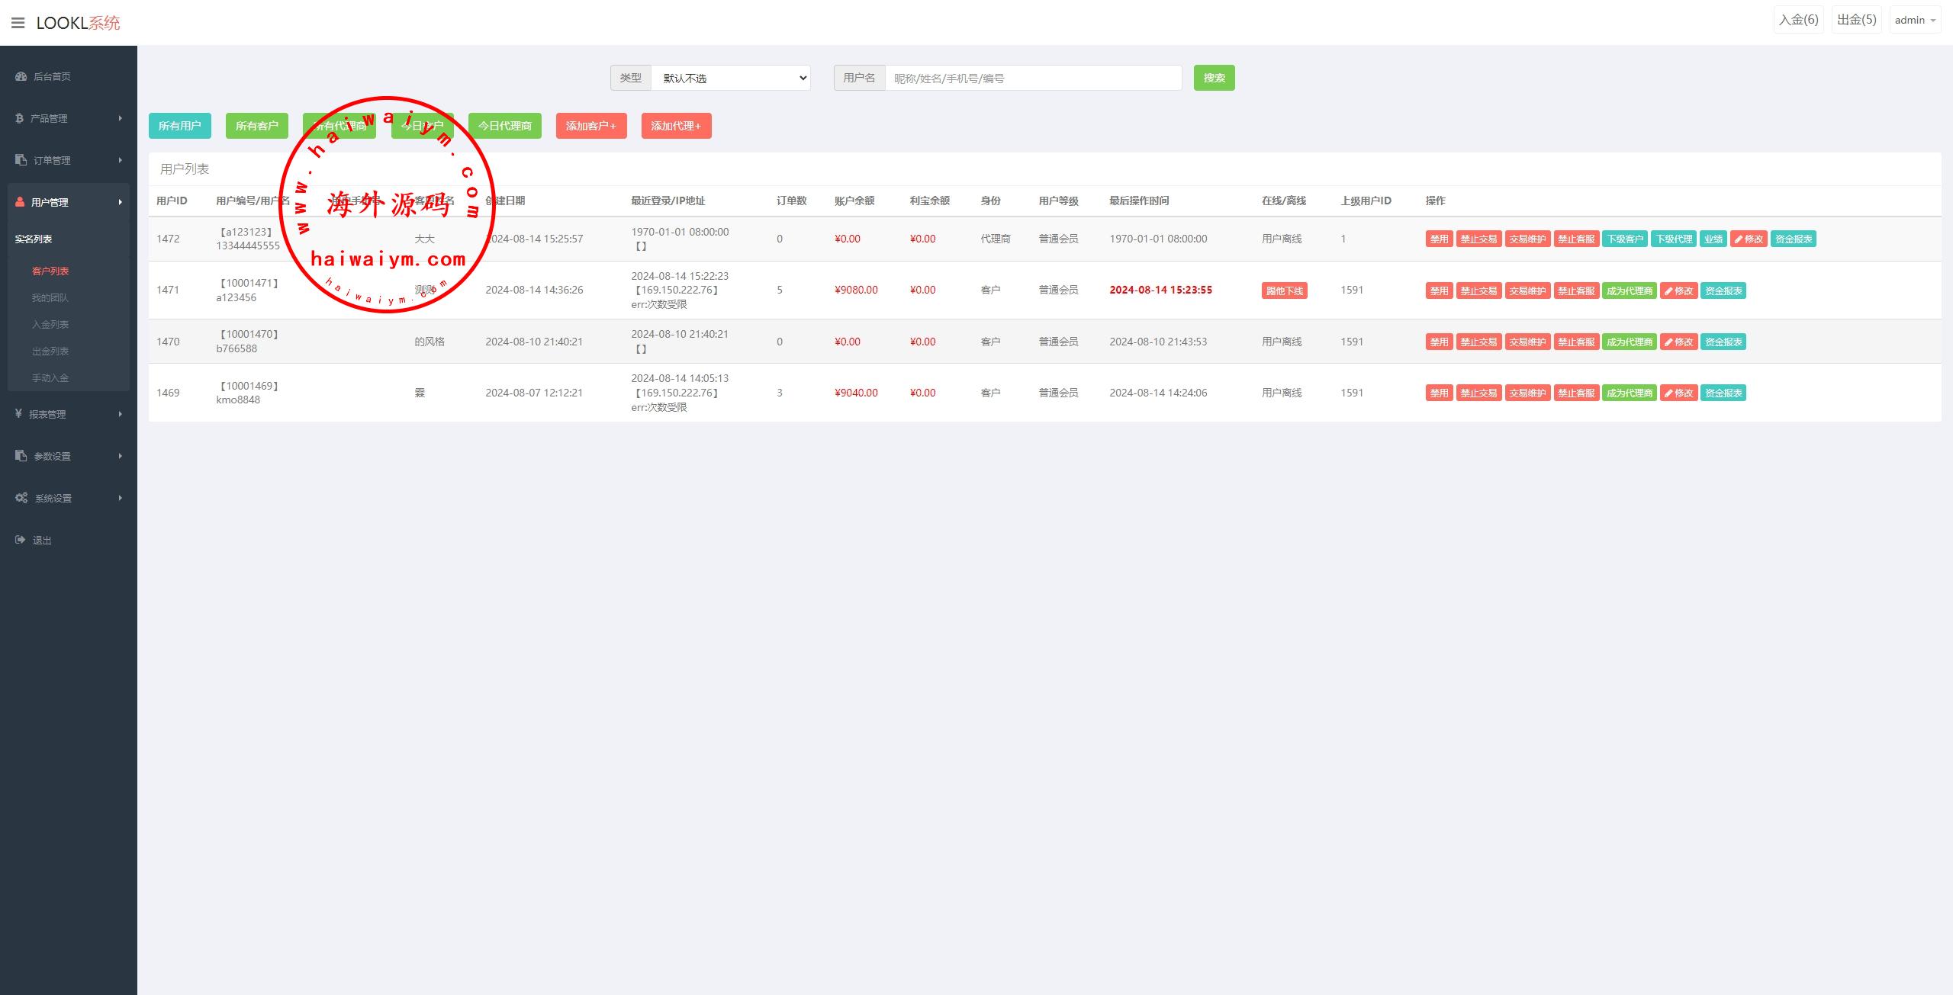Click the dashboard icon for 后台首页
This screenshot has width=1953, height=995.
coord(21,76)
